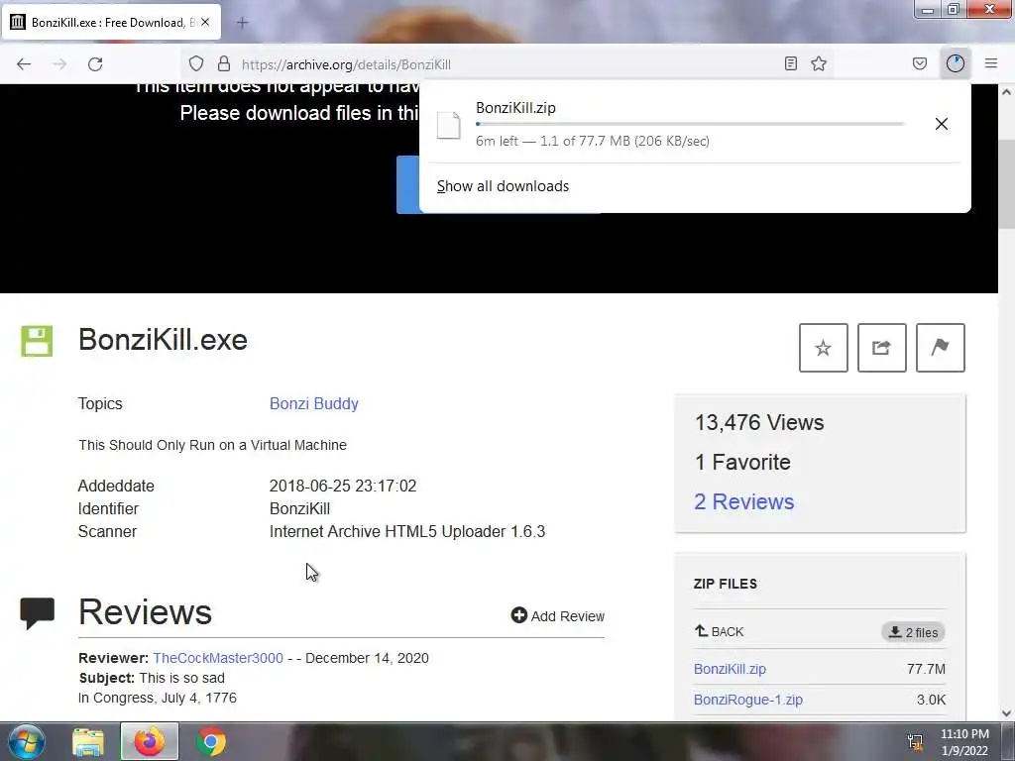This screenshot has height=761, width=1015.
Task: Open Windows Start menu
Action: [26, 741]
